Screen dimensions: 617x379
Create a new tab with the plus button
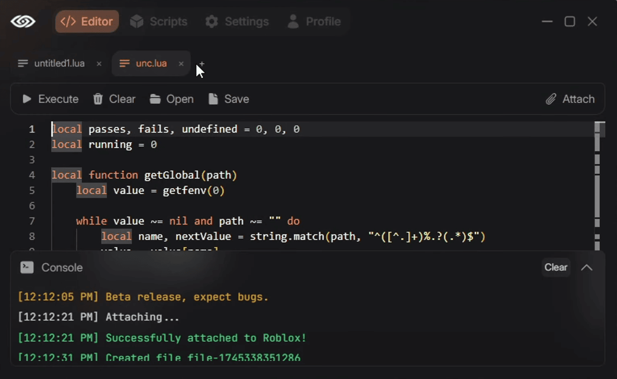[x=202, y=64]
